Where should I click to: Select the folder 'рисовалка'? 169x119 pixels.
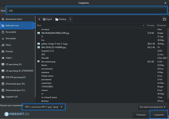coord(46,79)
